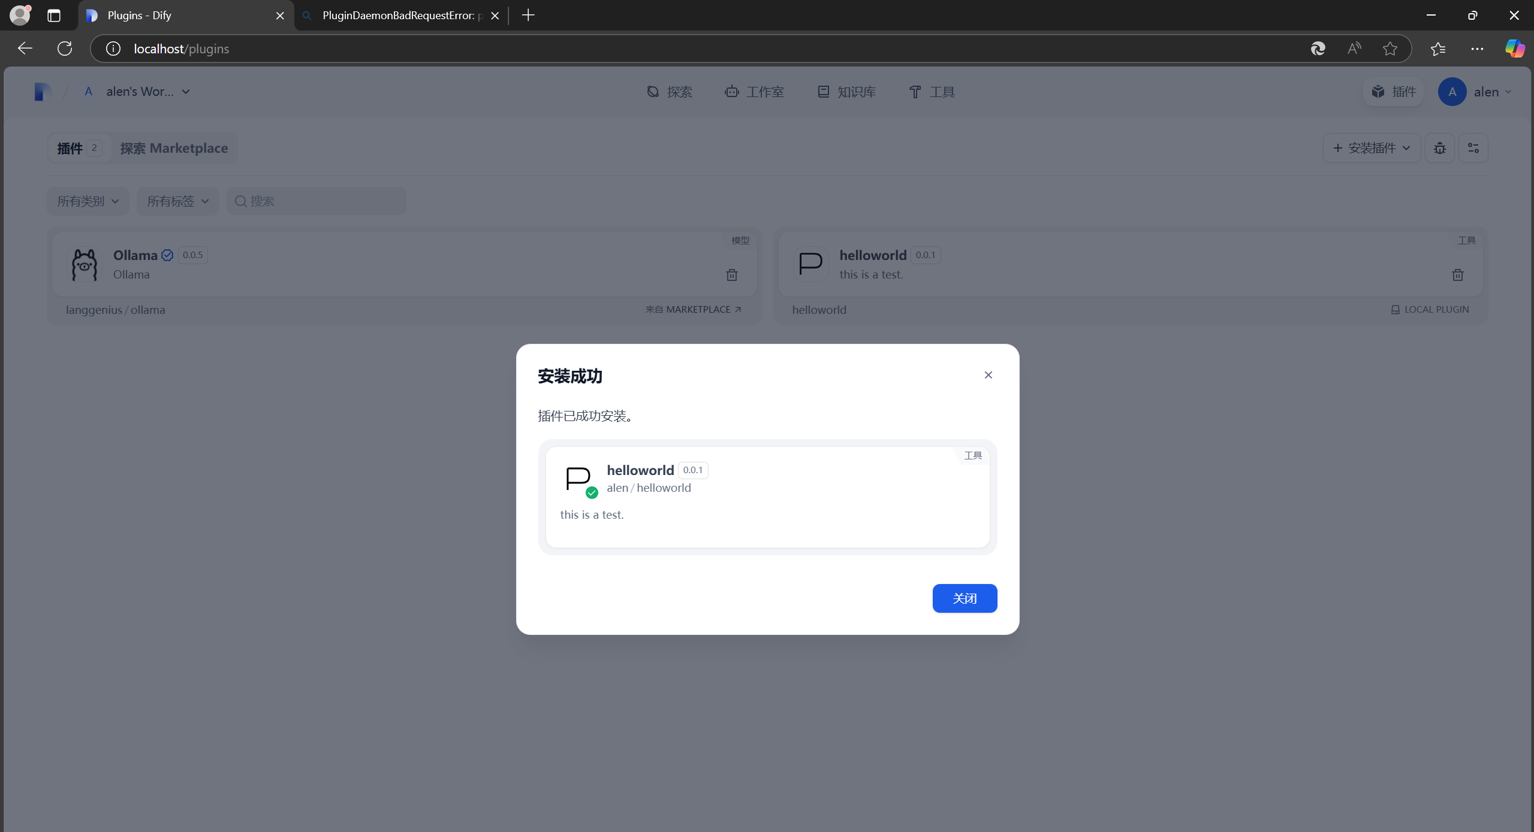Switch to 探索 Marketplace tab
The height and width of the screenshot is (832, 1534).
(x=174, y=148)
